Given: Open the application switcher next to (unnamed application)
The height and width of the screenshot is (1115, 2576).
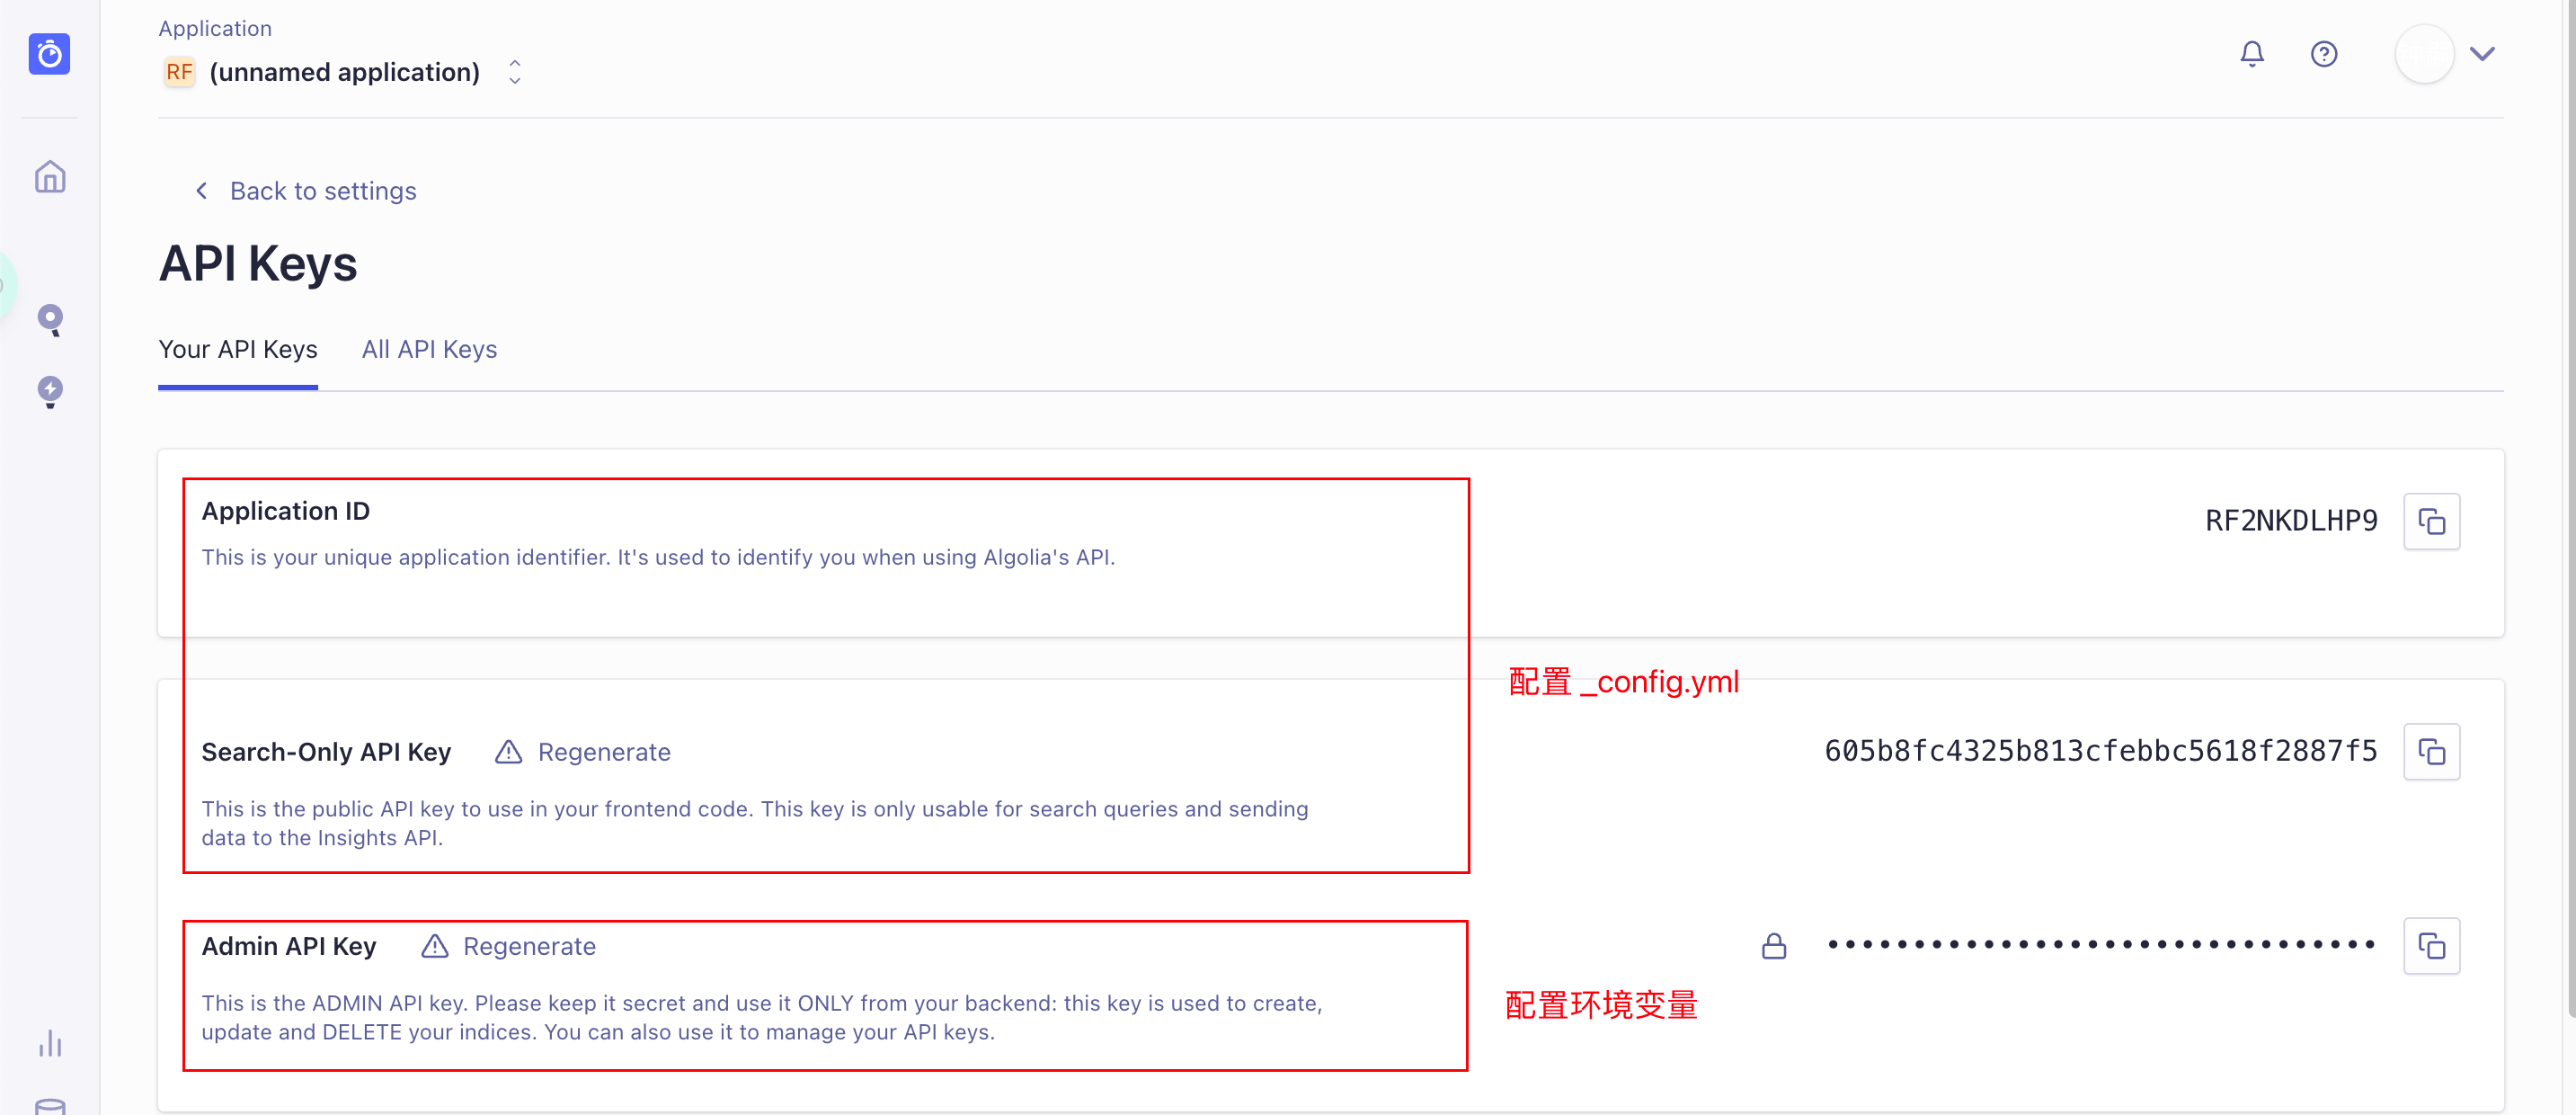Looking at the screenshot, I should click(514, 71).
